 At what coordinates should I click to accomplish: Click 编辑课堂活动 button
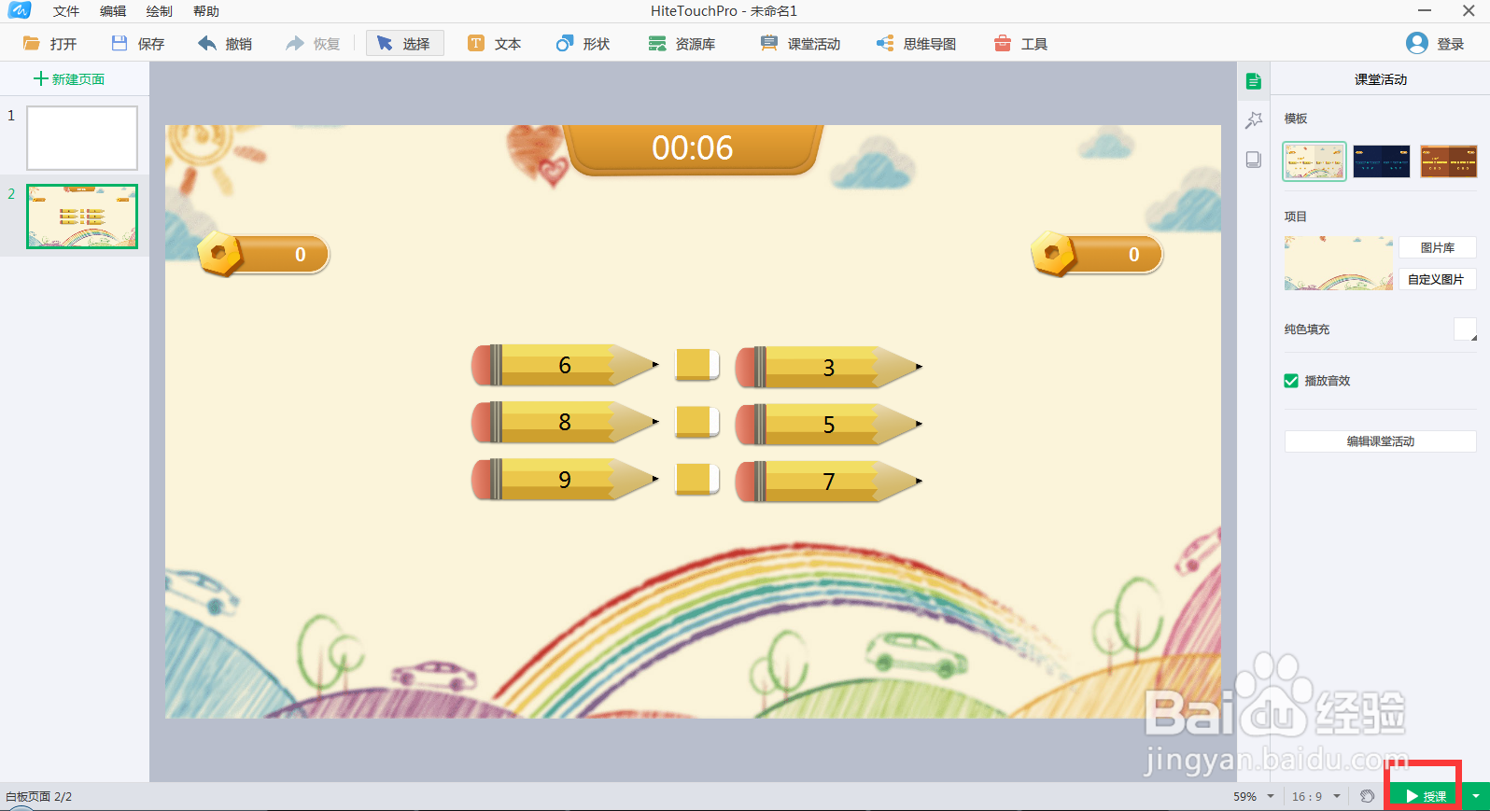pyautogui.click(x=1381, y=441)
